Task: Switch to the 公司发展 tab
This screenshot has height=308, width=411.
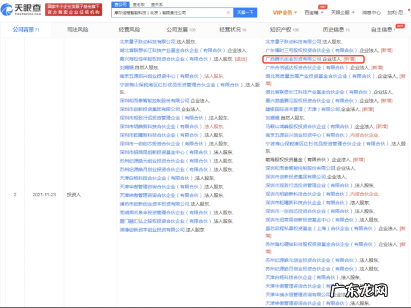Action: 181,30
